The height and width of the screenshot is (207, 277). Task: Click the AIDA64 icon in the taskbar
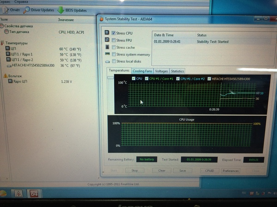click(34, 194)
